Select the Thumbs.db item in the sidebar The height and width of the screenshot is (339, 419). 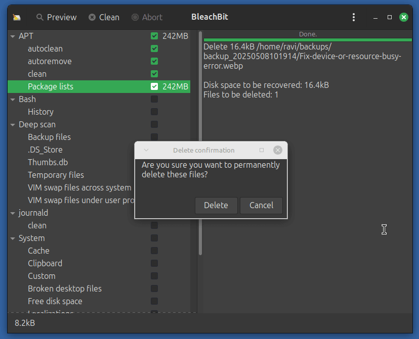coord(48,162)
